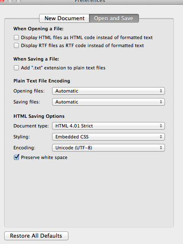This screenshot has height=244, width=183.
Task: Check Display RTF files as RTF code
Action: tap(16, 45)
